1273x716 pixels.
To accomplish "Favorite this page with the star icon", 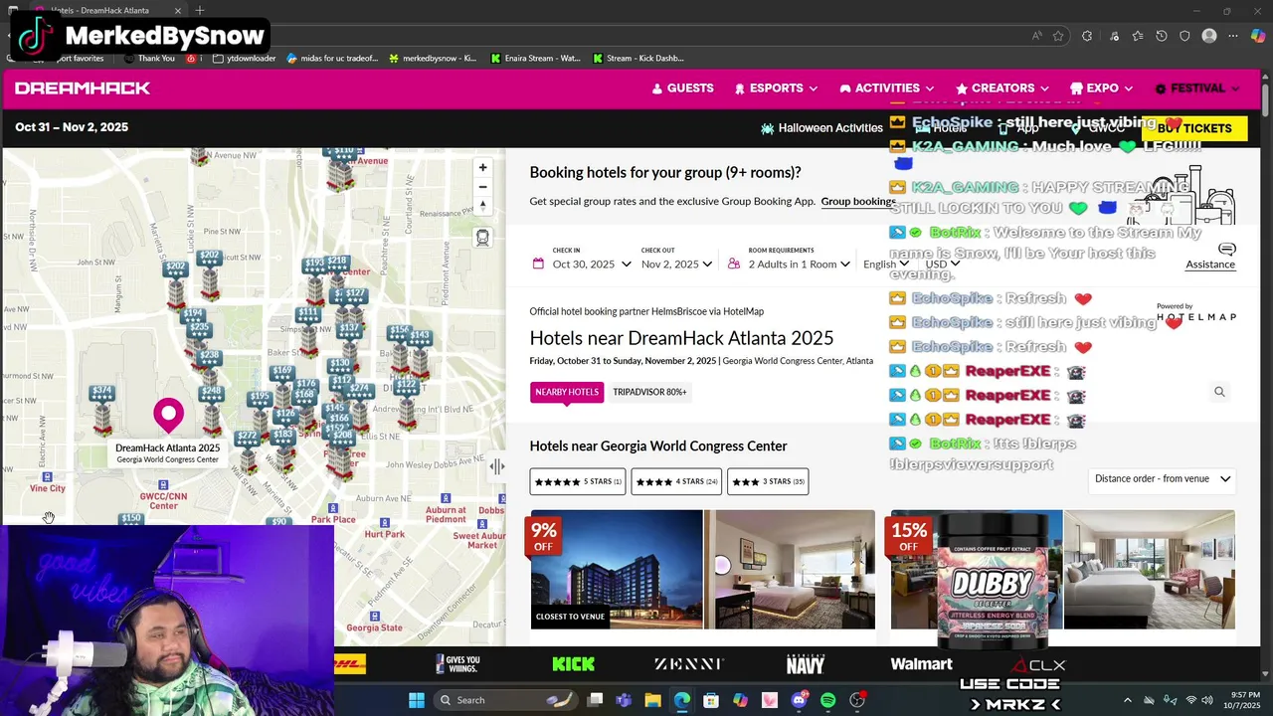I will 1058,36.
